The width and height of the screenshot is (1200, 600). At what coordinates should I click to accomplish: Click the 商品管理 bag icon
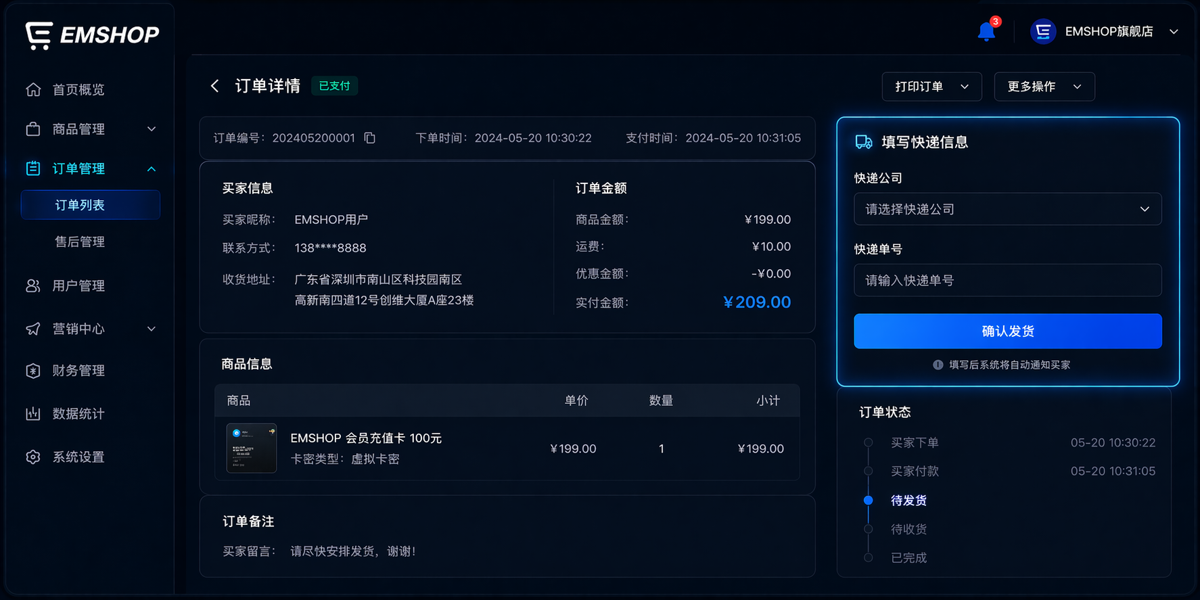[33, 129]
